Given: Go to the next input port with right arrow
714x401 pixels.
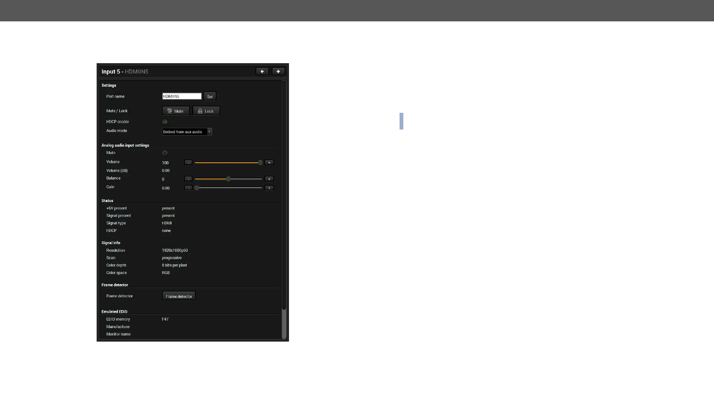Looking at the screenshot, I should 278,72.
